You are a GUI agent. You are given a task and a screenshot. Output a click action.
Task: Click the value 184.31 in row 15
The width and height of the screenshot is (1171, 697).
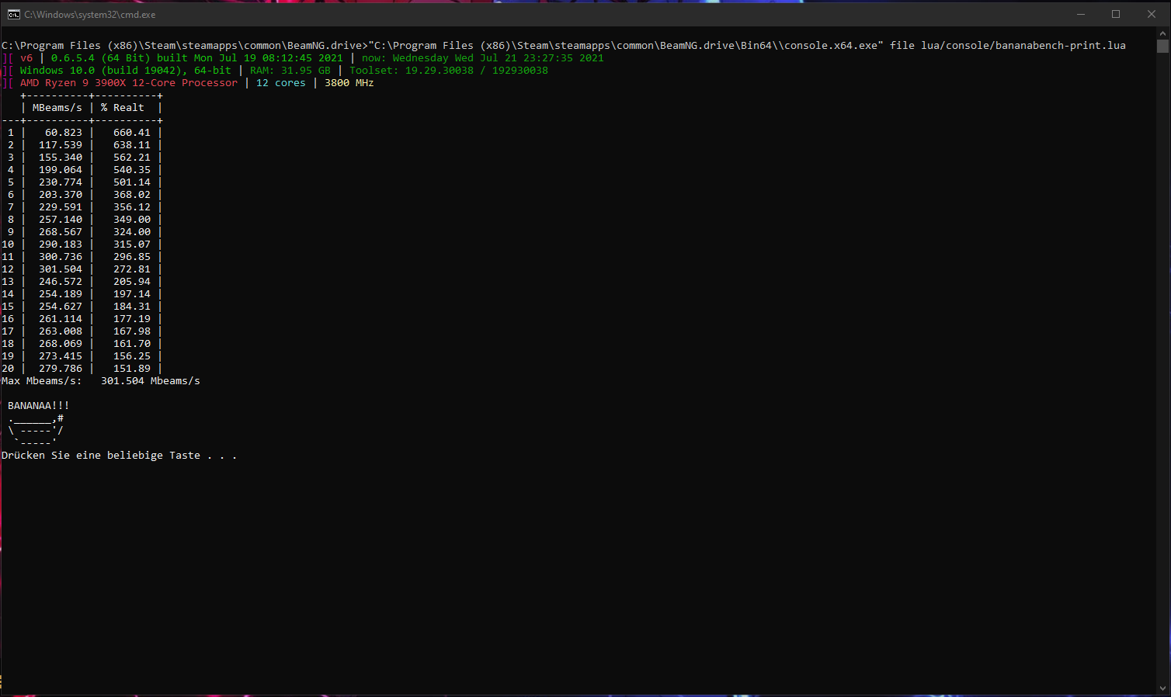point(132,307)
